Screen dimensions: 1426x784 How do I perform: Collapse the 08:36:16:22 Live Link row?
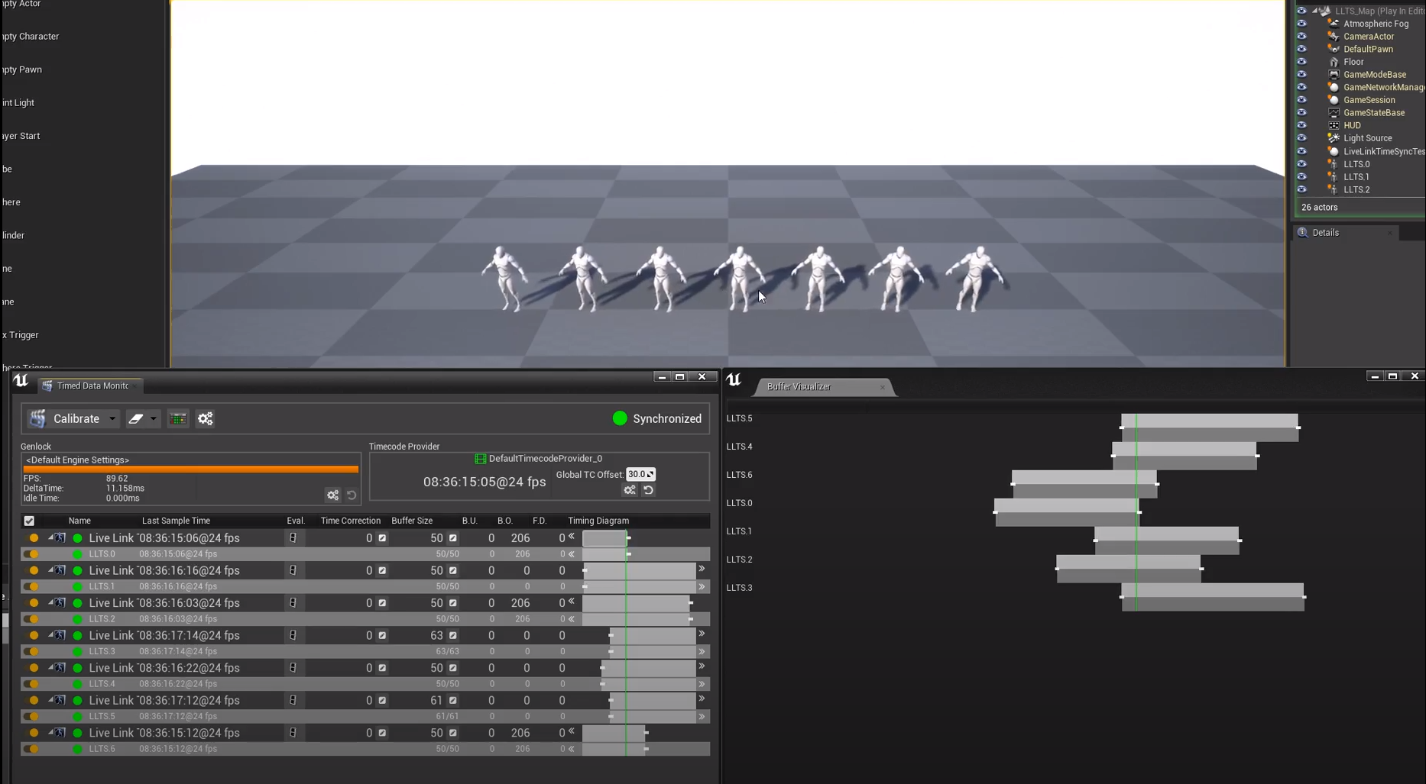point(50,667)
